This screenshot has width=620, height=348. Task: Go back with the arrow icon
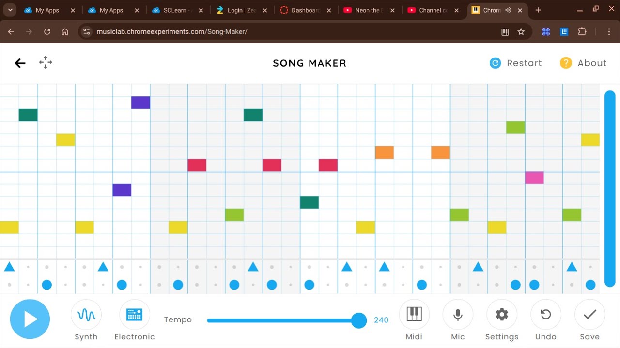(x=20, y=63)
